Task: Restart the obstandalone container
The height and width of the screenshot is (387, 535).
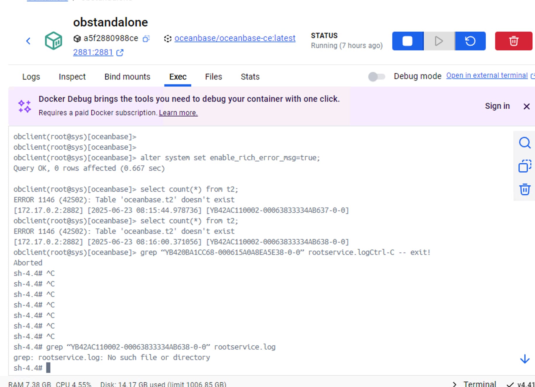Action: (470, 41)
